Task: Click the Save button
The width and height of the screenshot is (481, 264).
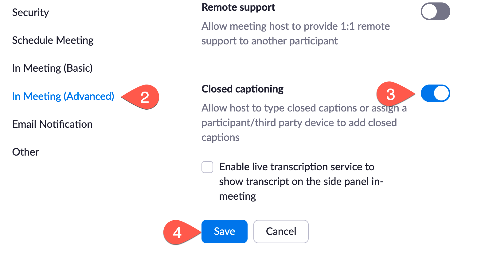Action: 224,232
